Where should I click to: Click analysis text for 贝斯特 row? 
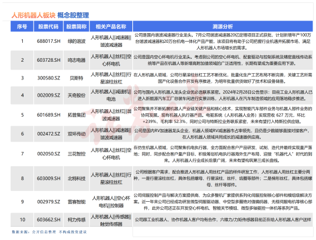pos(222,78)
